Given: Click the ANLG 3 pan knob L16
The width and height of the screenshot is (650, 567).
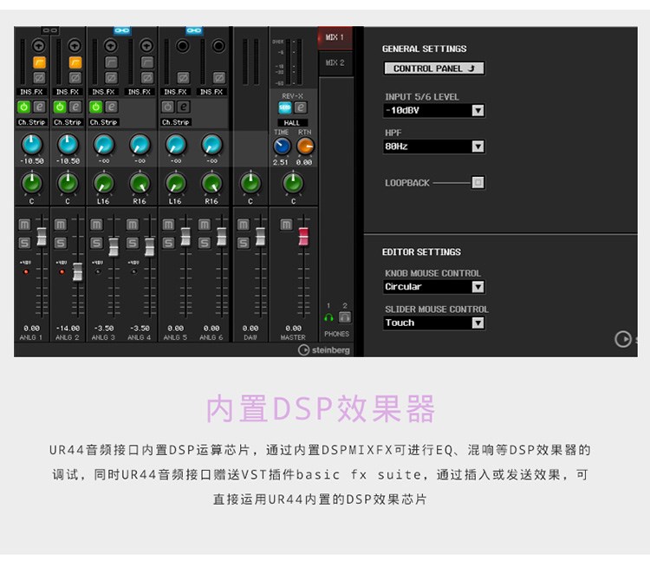Looking at the screenshot, I should click(104, 183).
